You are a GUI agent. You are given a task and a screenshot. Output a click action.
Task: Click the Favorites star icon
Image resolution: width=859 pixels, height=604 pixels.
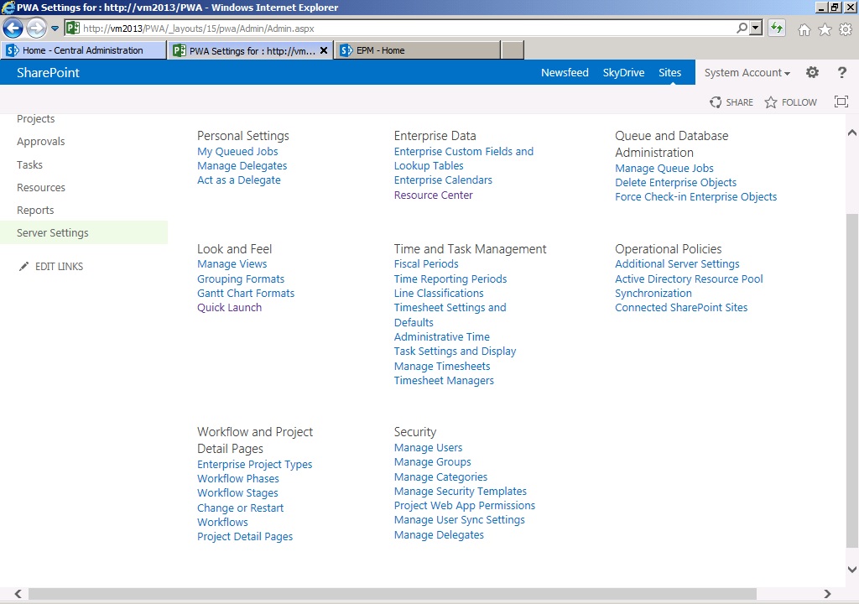[823, 28]
